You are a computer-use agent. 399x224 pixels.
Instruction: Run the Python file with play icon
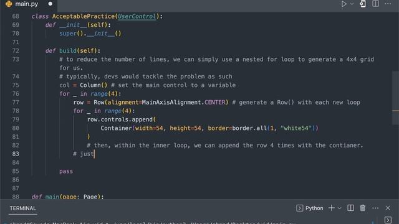(344, 4)
